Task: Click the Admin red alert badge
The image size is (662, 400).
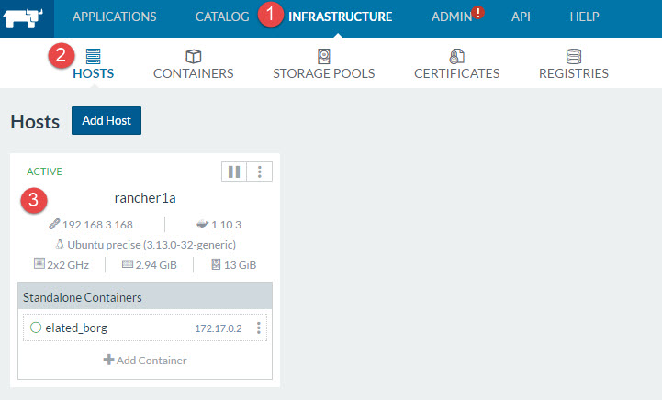Action: [x=478, y=13]
